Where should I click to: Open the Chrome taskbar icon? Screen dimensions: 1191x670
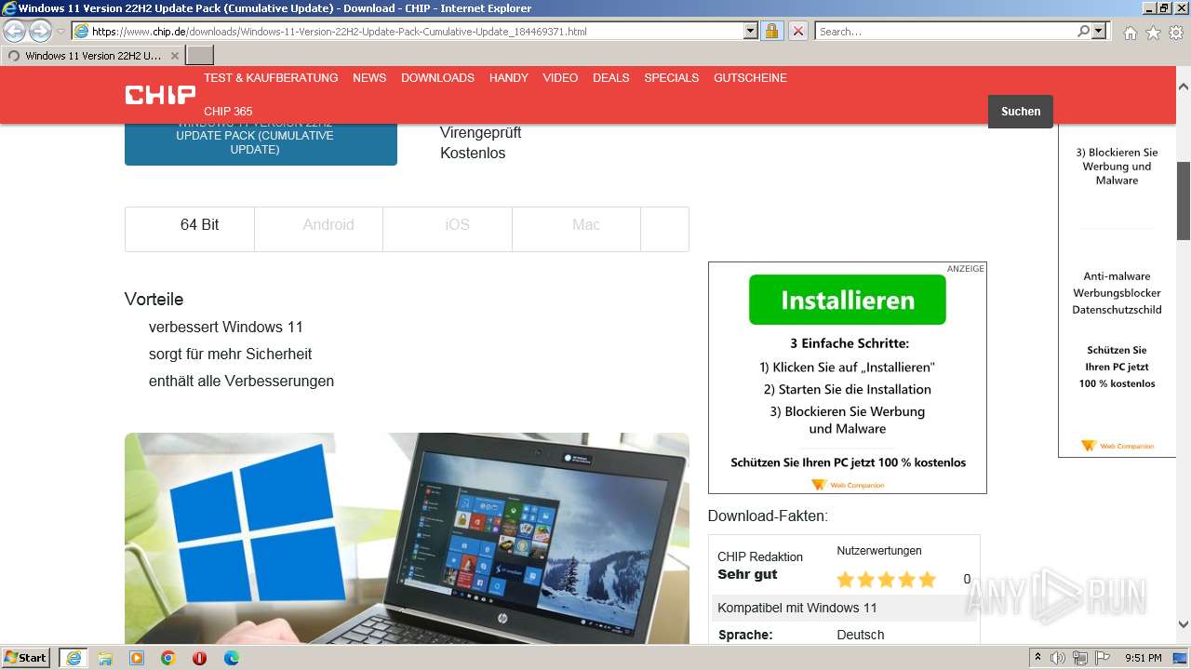(168, 658)
